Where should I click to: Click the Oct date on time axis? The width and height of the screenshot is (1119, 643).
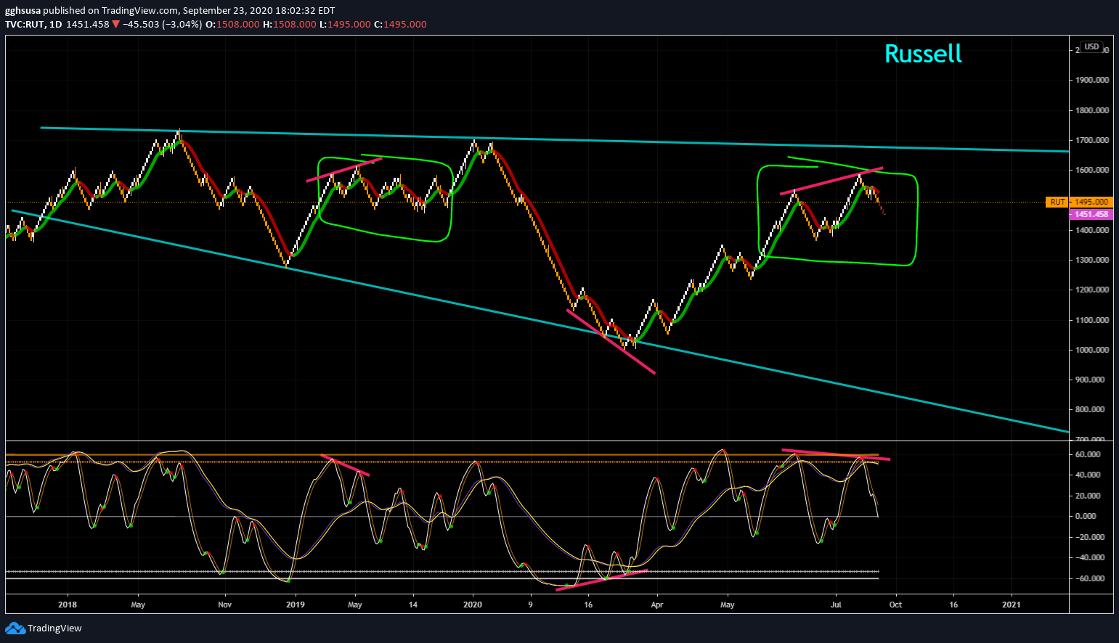[x=895, y=604]
